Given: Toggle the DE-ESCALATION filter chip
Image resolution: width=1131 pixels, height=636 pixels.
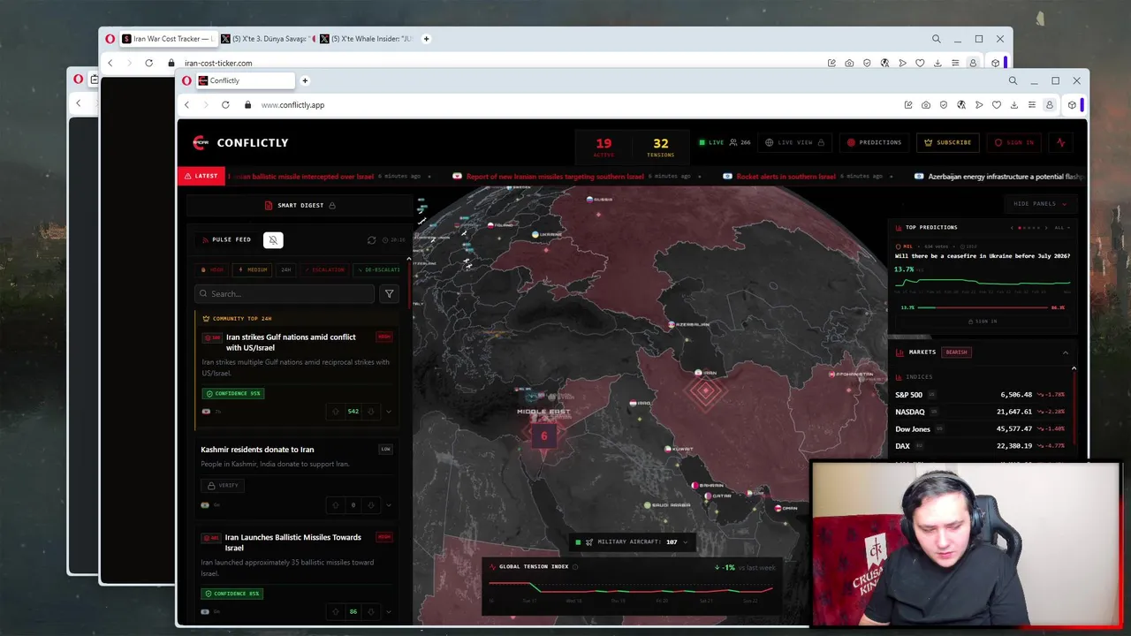Looking at the screenshot, I should pos(378,269).
